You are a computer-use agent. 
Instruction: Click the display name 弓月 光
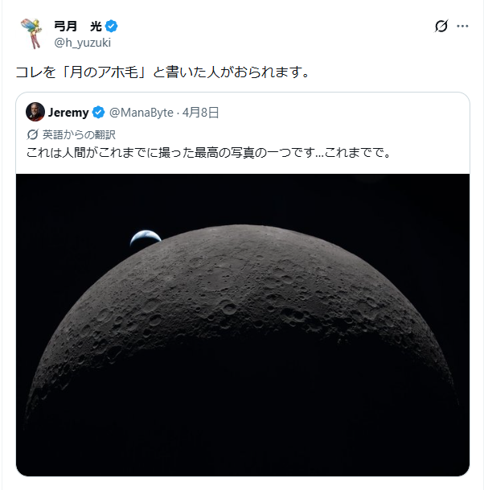[x=78, y=27]
